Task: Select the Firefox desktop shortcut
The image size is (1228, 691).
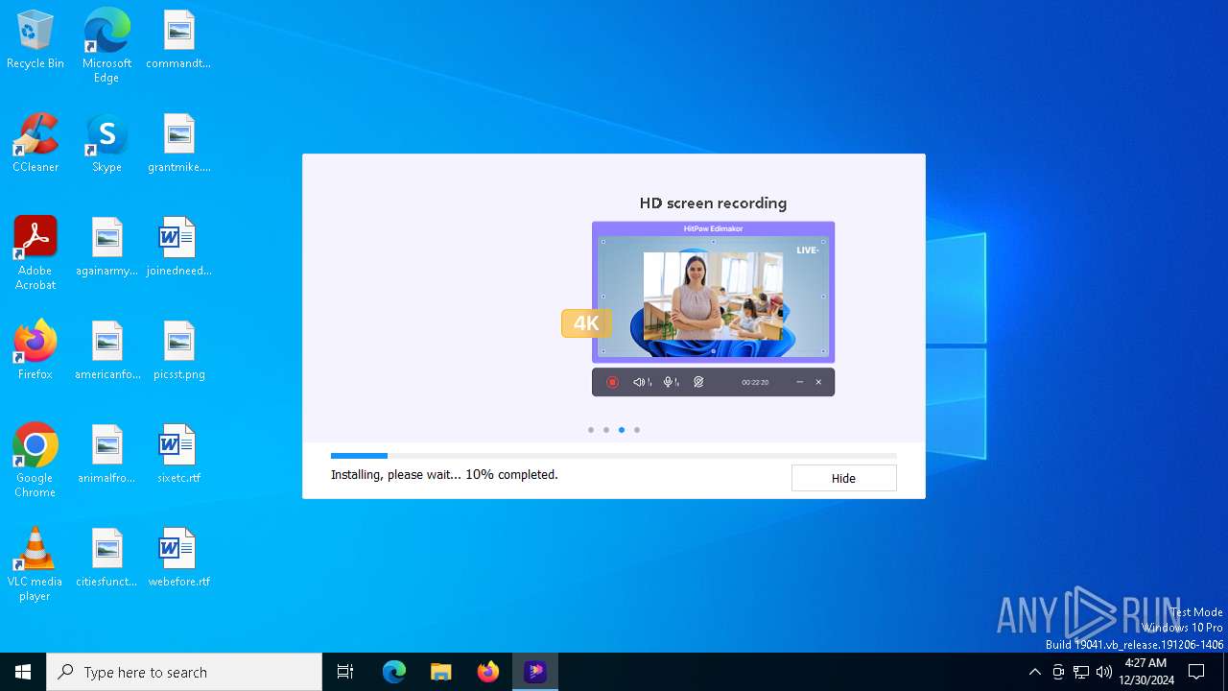Action: click(35, 351)
